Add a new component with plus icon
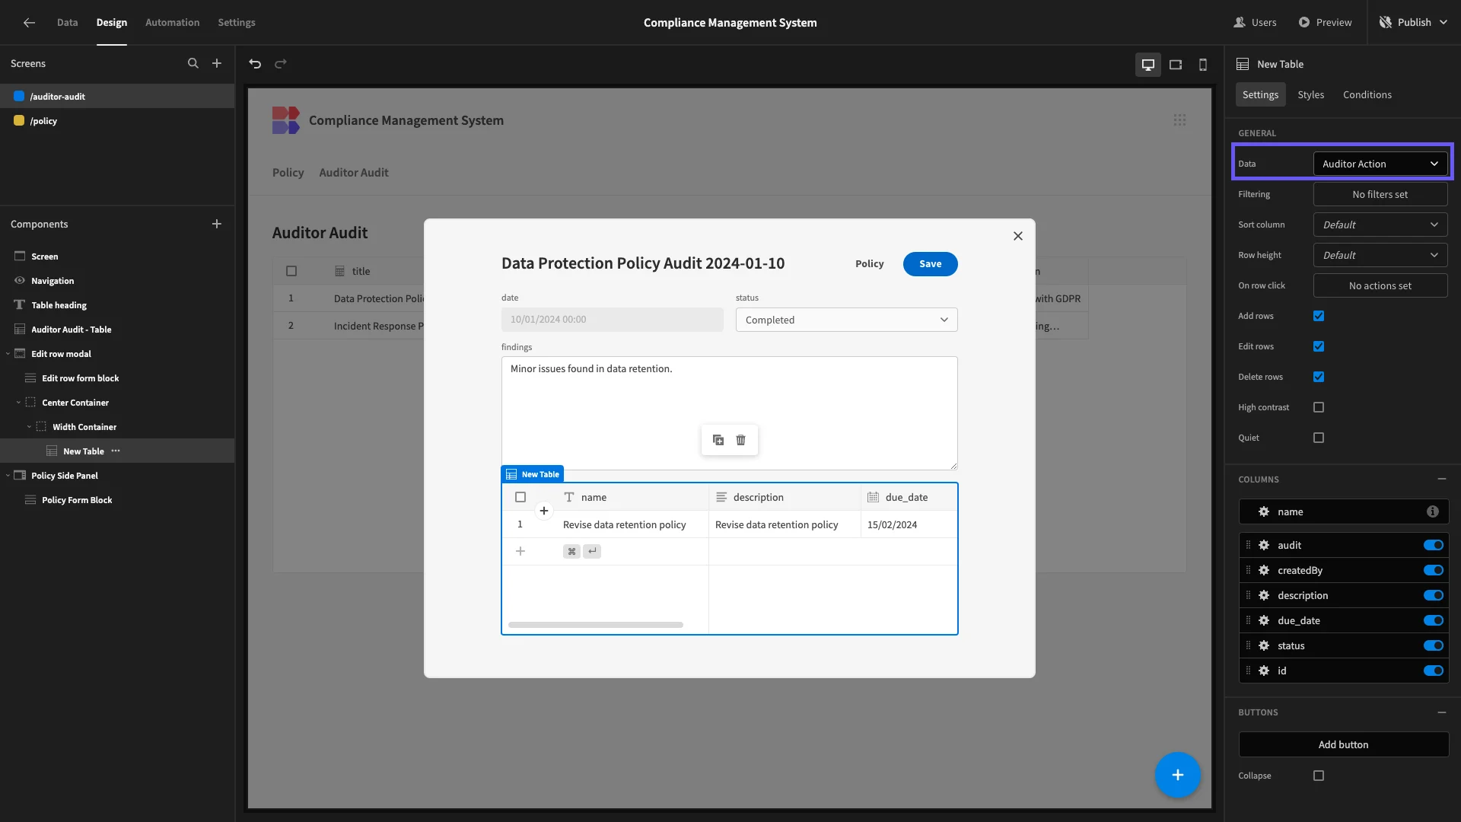This screenshot has width=1461, height=822. coord(217,224)
